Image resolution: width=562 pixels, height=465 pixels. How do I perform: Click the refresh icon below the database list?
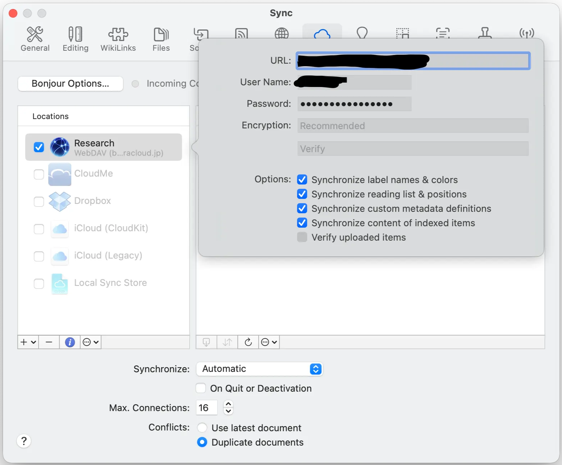248,342
